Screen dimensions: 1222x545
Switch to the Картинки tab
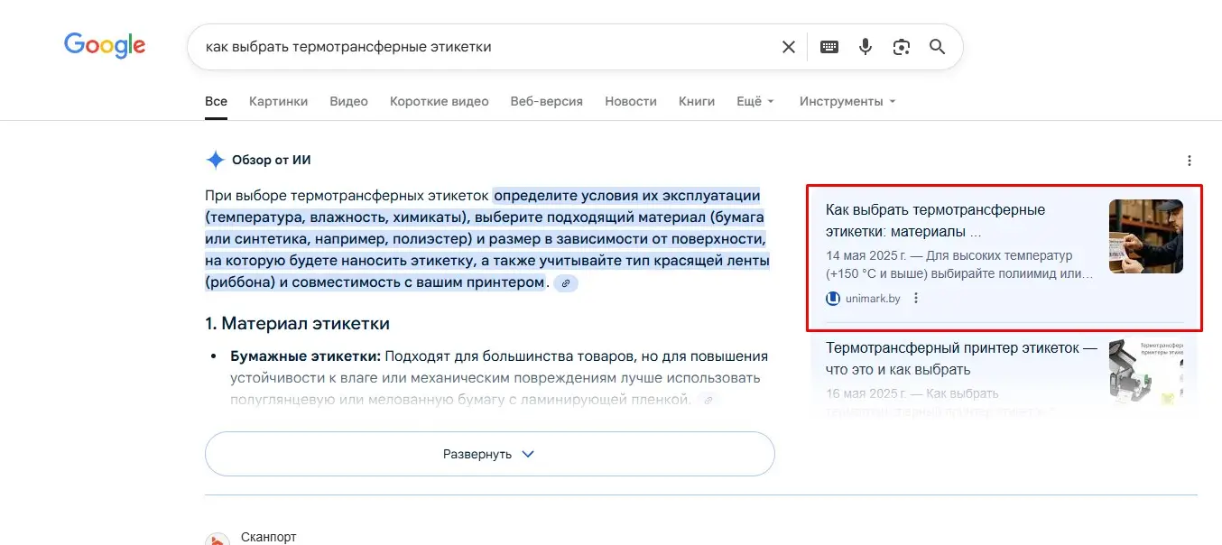(x=278, y=101)
